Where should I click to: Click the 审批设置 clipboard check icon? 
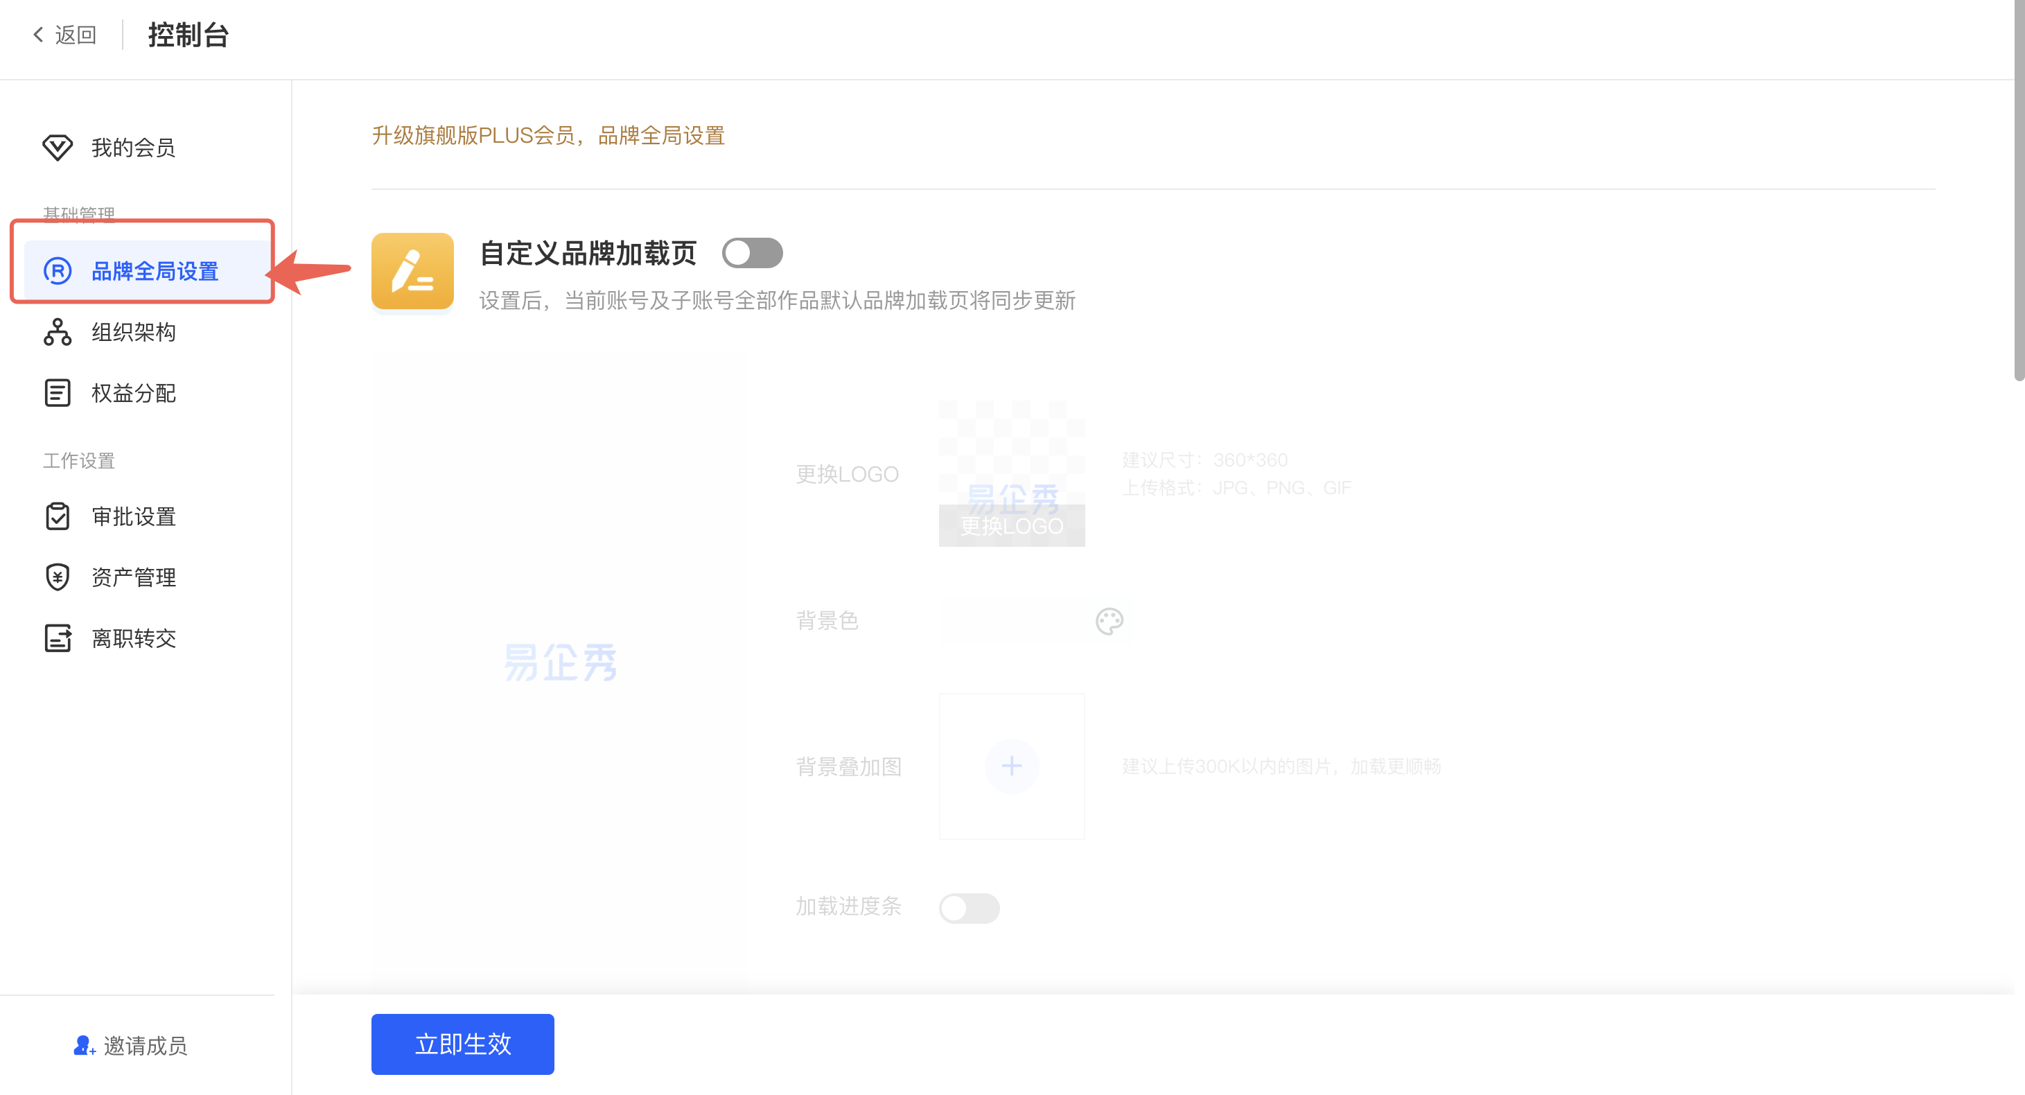coord(58,516)
